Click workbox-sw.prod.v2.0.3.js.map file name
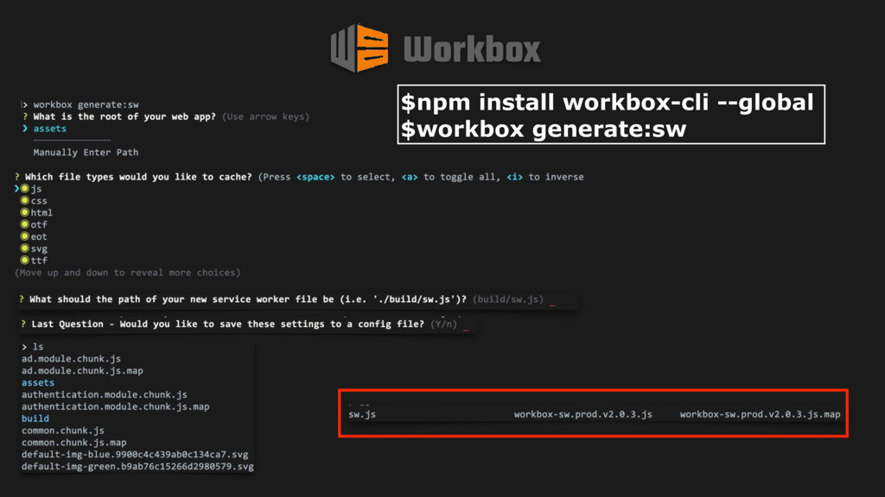Viewport: 885px width, 497px height. pyautogui.click(x=761, y=414)
